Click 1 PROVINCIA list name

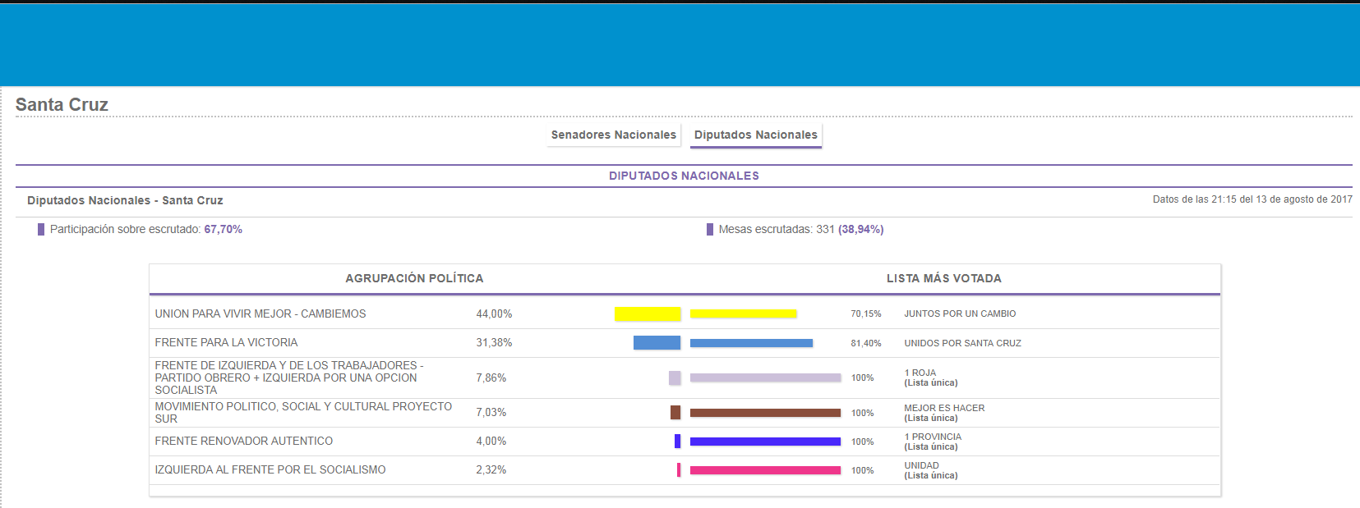click(933, 437)
